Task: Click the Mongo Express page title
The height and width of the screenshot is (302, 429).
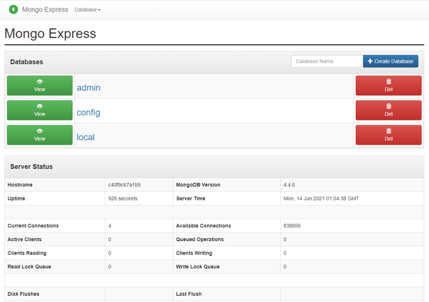Action: (50, 34)
